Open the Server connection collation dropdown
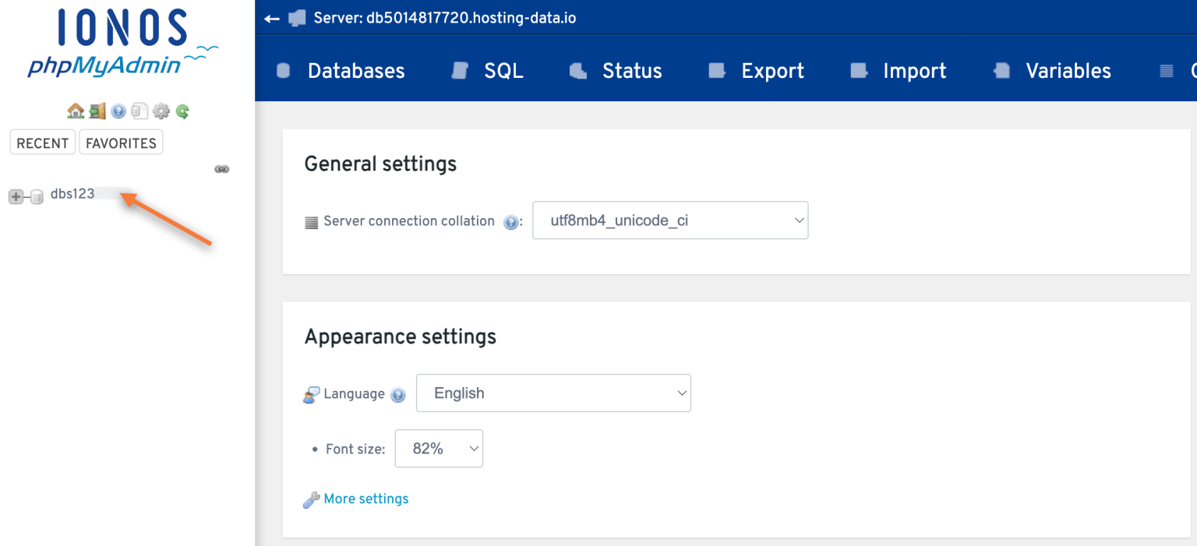1197x546 pixels. (x=669, y=220)
